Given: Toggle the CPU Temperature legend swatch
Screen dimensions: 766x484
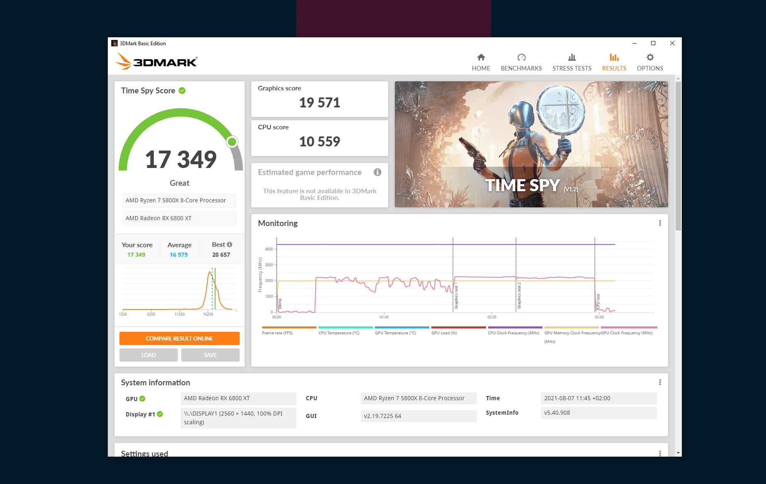Looking at the screenshot, I should (x=345, y=327).
